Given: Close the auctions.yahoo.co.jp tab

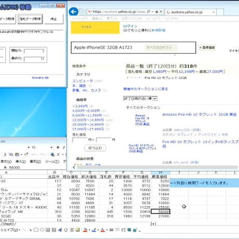Looking at the screenshot, I should point(214,12).
